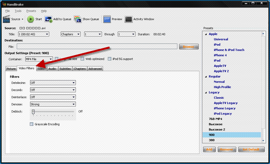Open the Denoise dropdown set to Strong
The width and height of the screenshot is (270, 164).
coord(53,104)
